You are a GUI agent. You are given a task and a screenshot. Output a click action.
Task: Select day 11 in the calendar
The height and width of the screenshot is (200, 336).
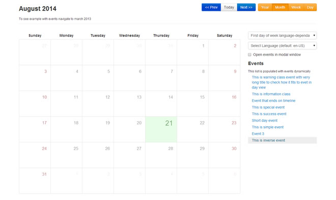click(x=66, y=104)
